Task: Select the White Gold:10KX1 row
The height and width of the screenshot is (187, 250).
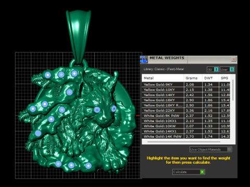Action: pos(186,121)
